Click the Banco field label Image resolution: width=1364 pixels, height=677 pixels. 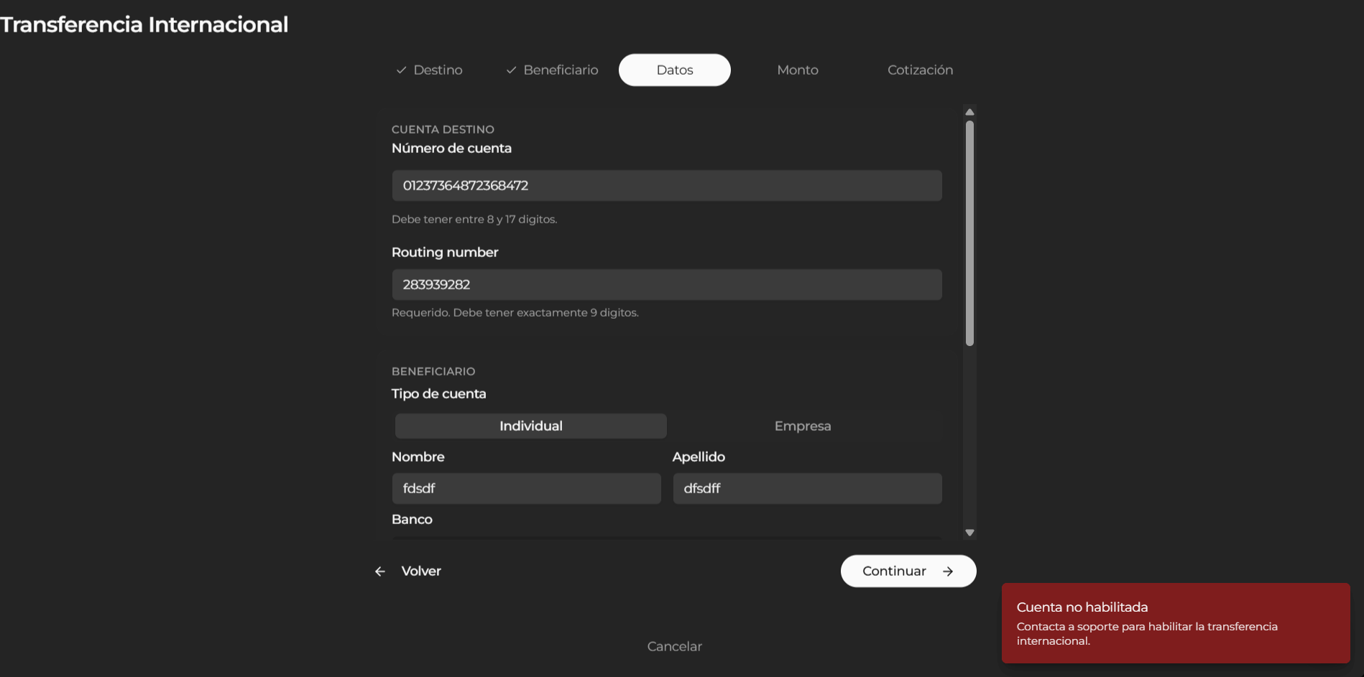[412, 520]
